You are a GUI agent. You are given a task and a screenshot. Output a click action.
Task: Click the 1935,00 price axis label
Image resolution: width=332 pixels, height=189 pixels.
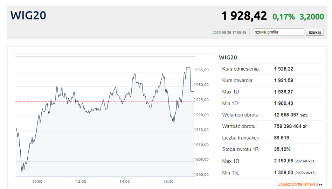tap(201, 70)
